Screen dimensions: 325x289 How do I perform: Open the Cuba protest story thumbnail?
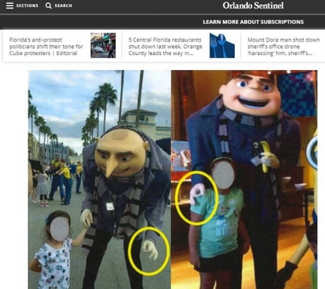[x=103, y=45]
